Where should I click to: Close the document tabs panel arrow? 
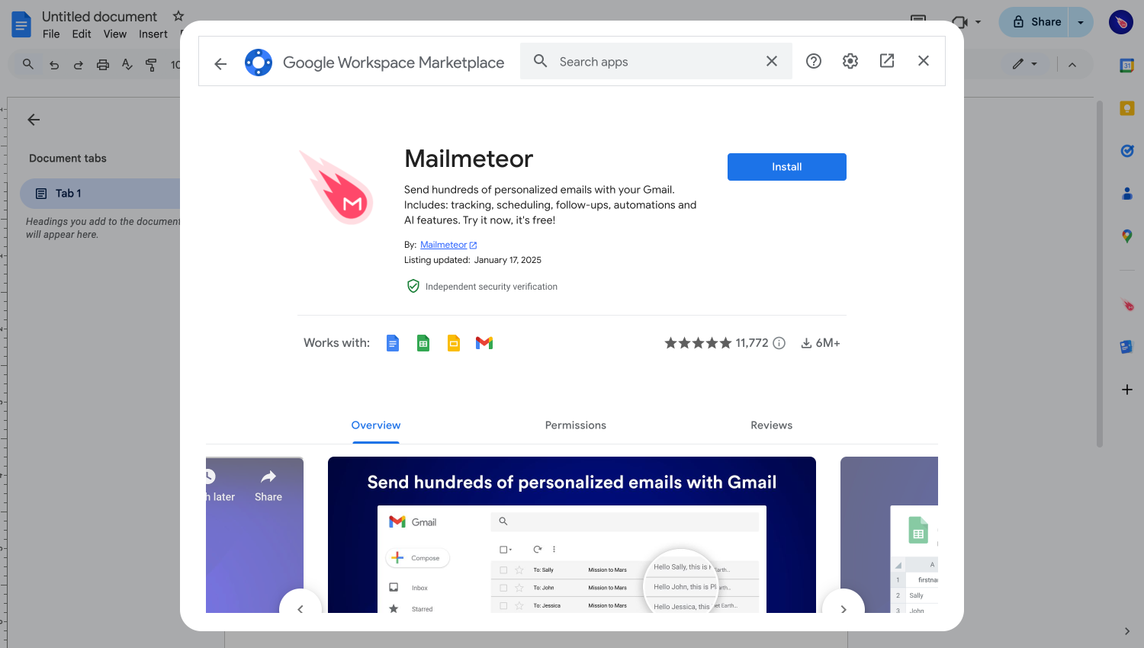[34, 120]
